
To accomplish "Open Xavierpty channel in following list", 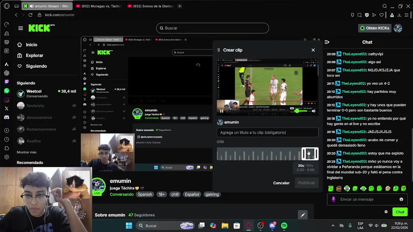I will [46, 105].
